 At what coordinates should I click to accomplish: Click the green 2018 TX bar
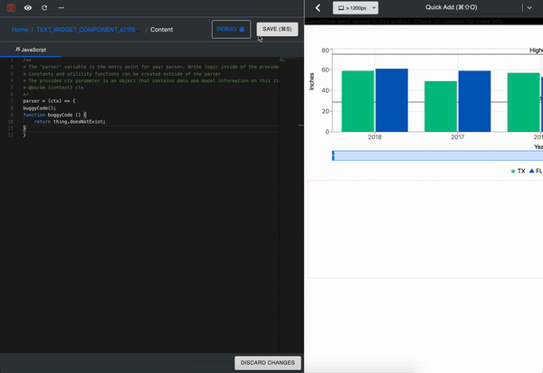[x=357, y=100]
